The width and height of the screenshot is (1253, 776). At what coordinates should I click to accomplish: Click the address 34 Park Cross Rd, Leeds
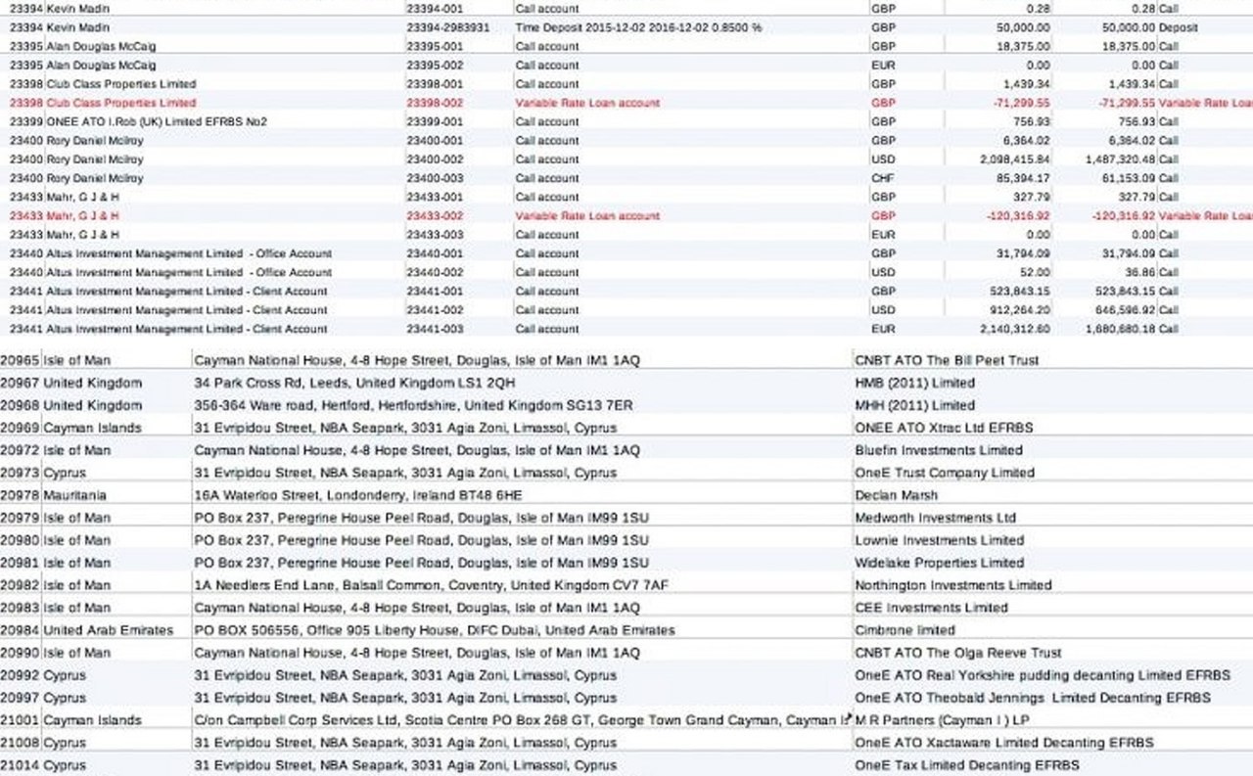(x=354, y=383)
